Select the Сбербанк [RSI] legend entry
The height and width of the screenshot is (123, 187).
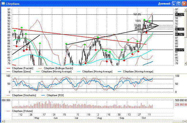coord(52,95)
